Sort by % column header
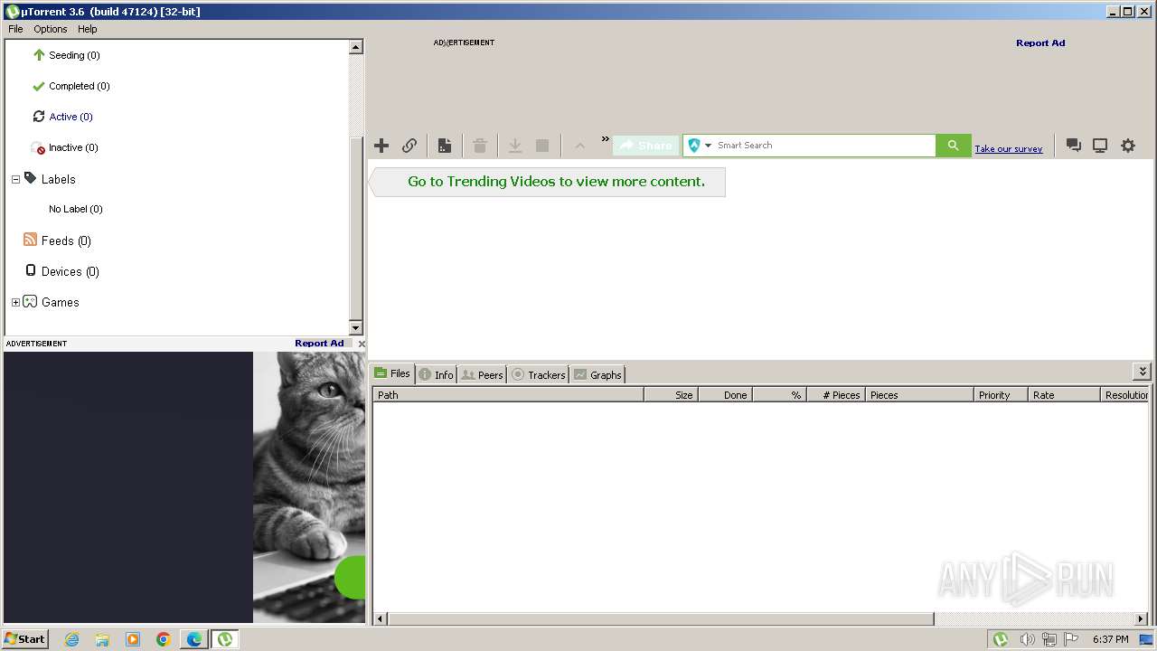1157x651 pixels. click(779, 395)
